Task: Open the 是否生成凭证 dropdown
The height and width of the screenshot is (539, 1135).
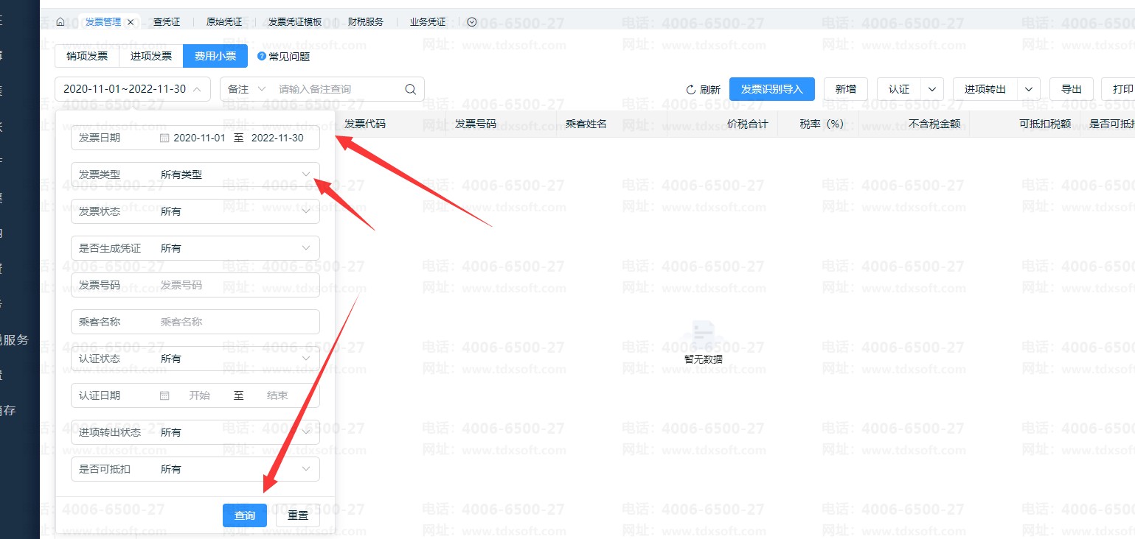Action: click(x=306, y=248)
